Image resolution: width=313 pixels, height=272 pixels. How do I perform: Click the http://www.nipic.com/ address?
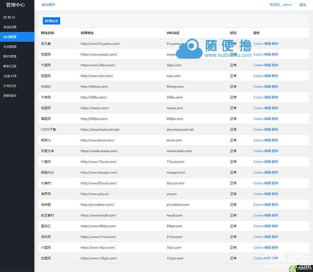pos(97,76)
